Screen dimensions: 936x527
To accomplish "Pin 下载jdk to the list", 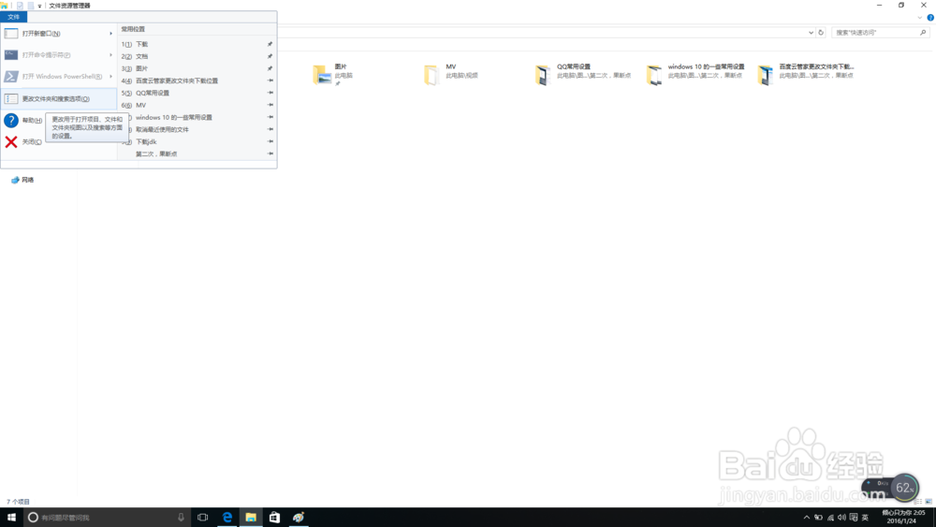I will coord(270,141).
